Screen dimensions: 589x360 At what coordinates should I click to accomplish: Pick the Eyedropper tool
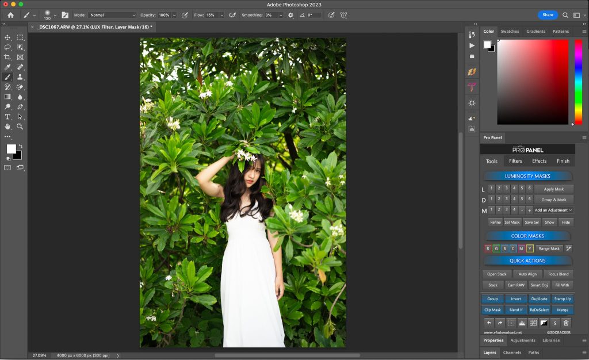tap(8, 67)
